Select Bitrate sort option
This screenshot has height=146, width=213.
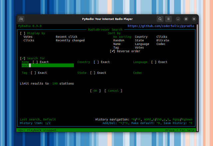tap(162, 40)
